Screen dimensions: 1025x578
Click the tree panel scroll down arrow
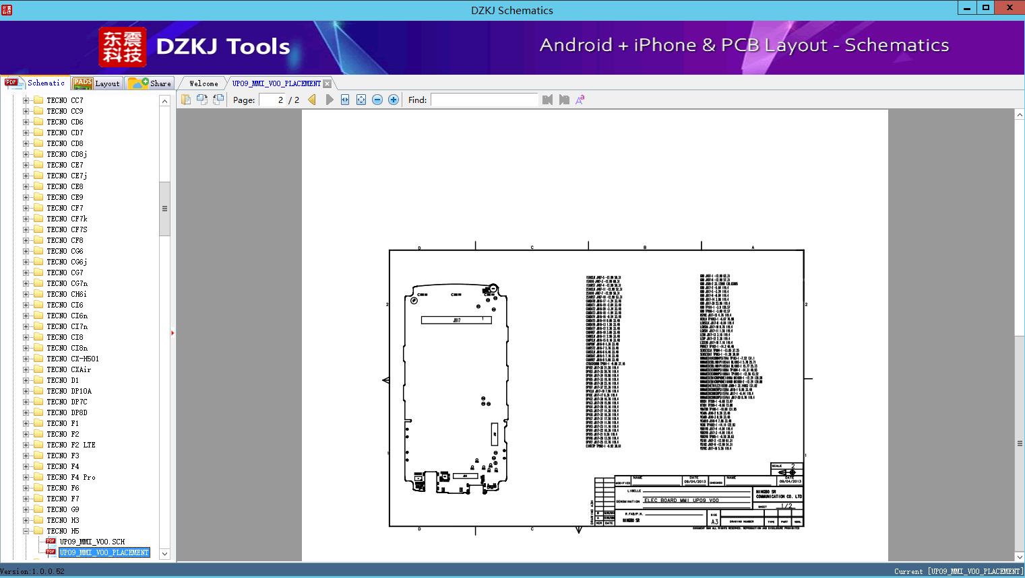(164, 554)
